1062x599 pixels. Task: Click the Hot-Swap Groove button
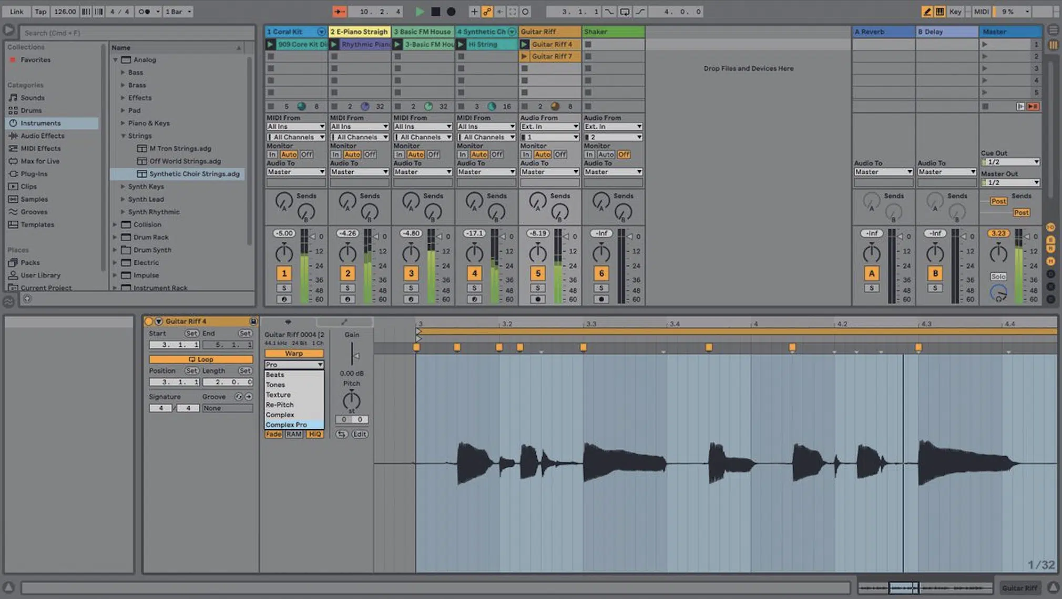click(239, 397)
